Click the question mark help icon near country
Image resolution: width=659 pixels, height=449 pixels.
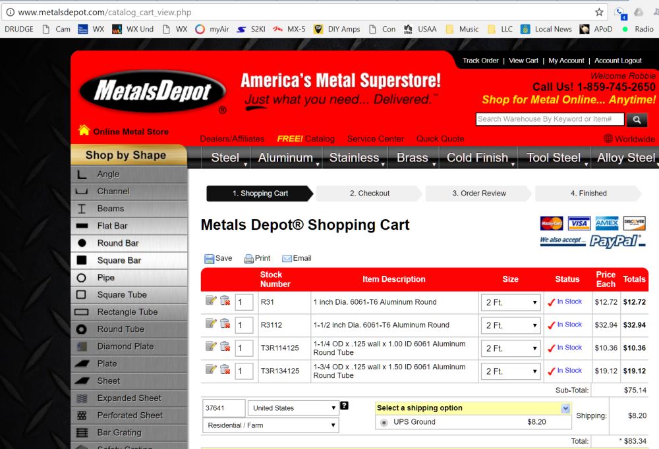pyautogui.click(x=344, y=406)
